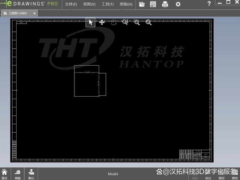The image size is (240, 180).
Task: Click the save floppy disk icon
Action: [x=153, y=4]
